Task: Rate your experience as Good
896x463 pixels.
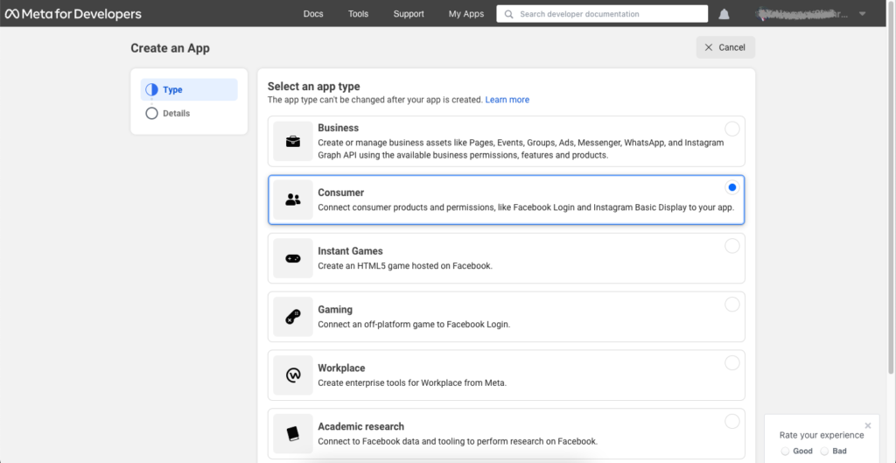Action: pyautogui.click(x=785, y=451)
